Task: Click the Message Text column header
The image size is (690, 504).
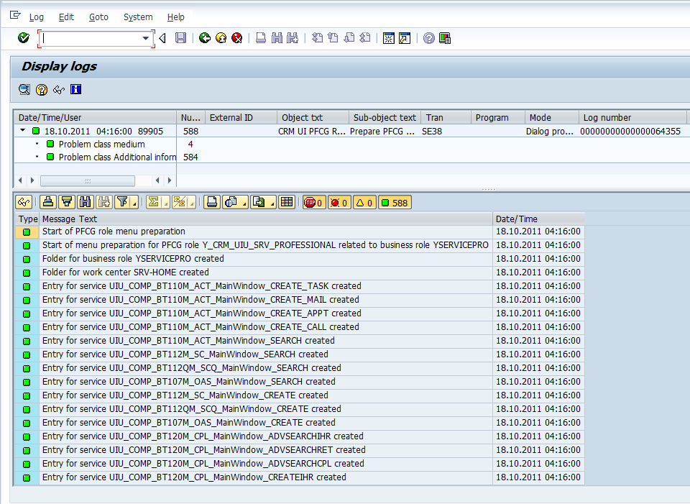Action: 266,219
